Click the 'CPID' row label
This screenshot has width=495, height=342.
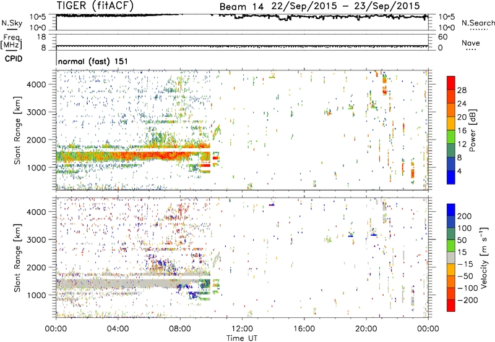pos(14,59)
